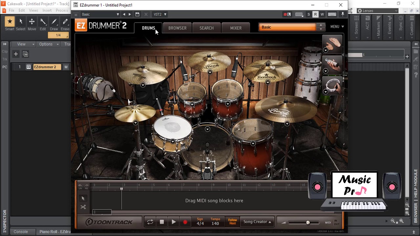Switch to the BROWSER tab
The image size is (420, 236).
point(178,28)
